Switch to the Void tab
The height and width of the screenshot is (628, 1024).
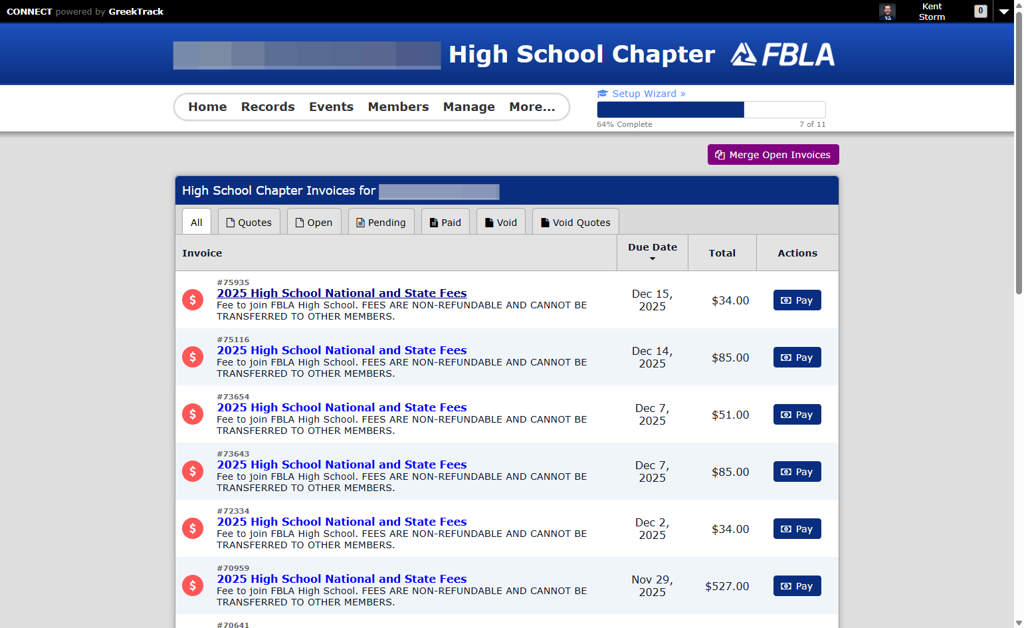(501, 222)
